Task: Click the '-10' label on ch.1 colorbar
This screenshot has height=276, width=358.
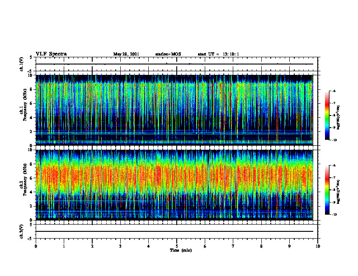Action: tap(334, 140)
